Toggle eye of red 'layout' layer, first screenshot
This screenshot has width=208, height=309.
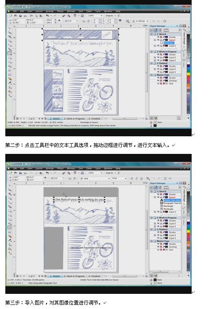point(158,40)
